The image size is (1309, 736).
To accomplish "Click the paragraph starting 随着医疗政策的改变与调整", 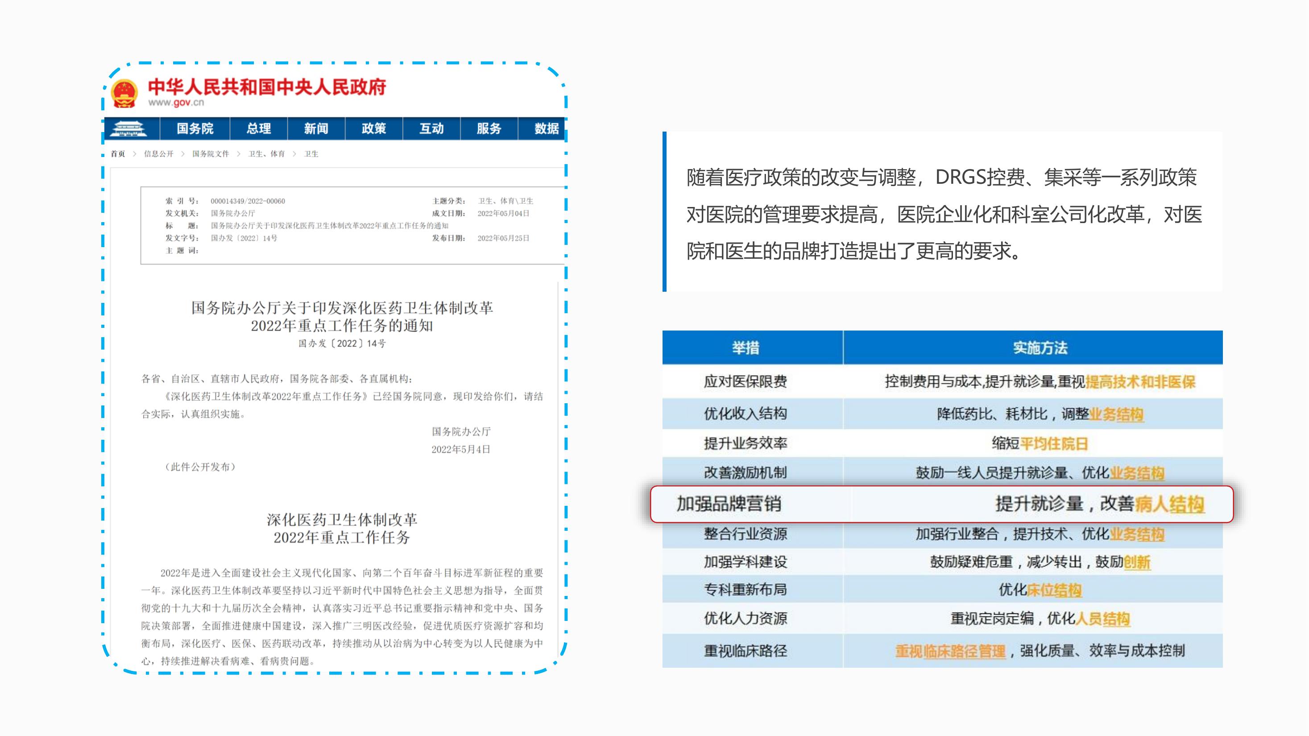I will [x=944, y=215].
